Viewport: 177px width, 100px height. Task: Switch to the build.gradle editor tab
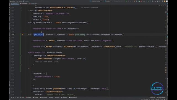click(x=23, y=4)
